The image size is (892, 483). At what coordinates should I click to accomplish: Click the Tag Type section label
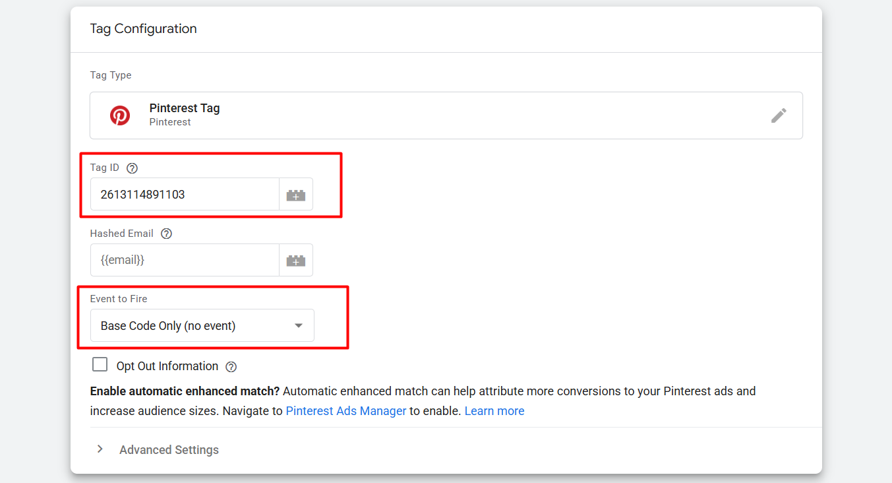tap(111, 75)
